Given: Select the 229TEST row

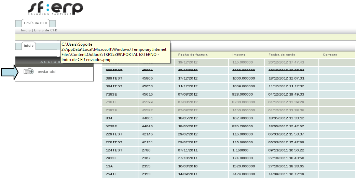Looking at the screenshot, I should 114,134.
